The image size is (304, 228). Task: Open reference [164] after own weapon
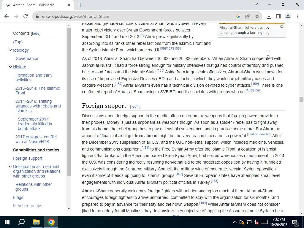[203, 203]
